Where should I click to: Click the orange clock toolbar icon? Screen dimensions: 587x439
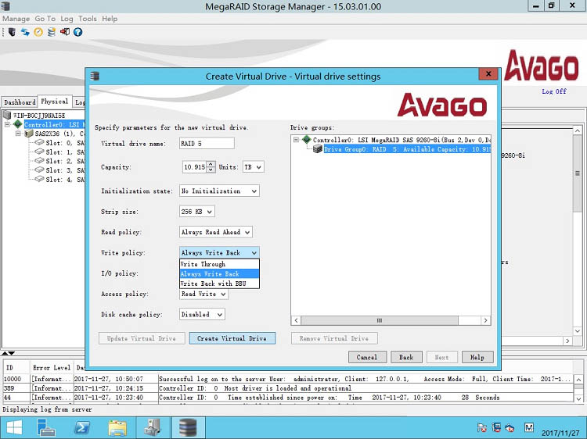(38, 32)
